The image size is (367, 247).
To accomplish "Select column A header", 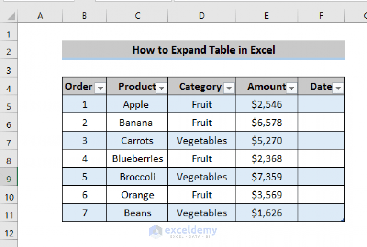I will 40,16.
